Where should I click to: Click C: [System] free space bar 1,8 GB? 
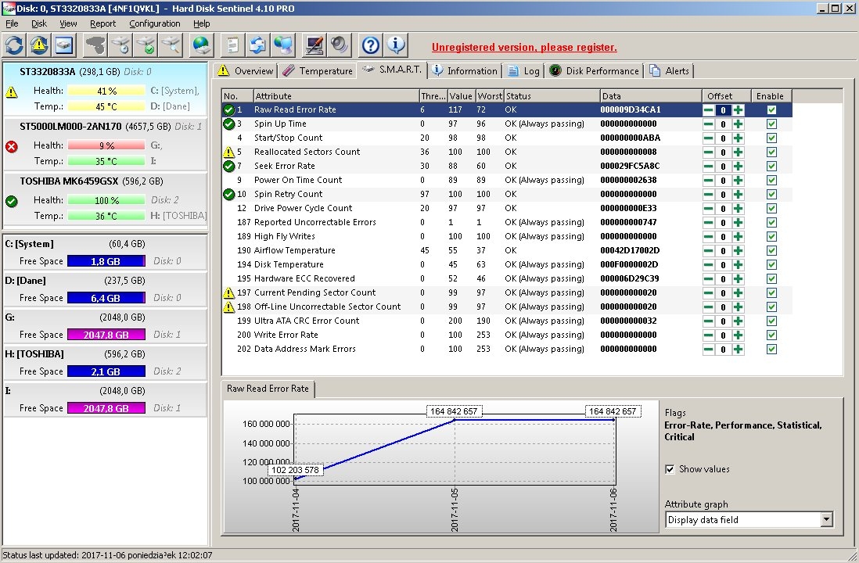[106, 261]
